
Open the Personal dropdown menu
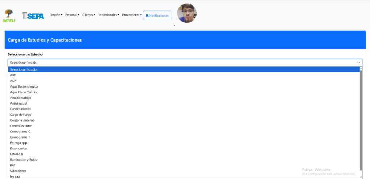[72, 15]
